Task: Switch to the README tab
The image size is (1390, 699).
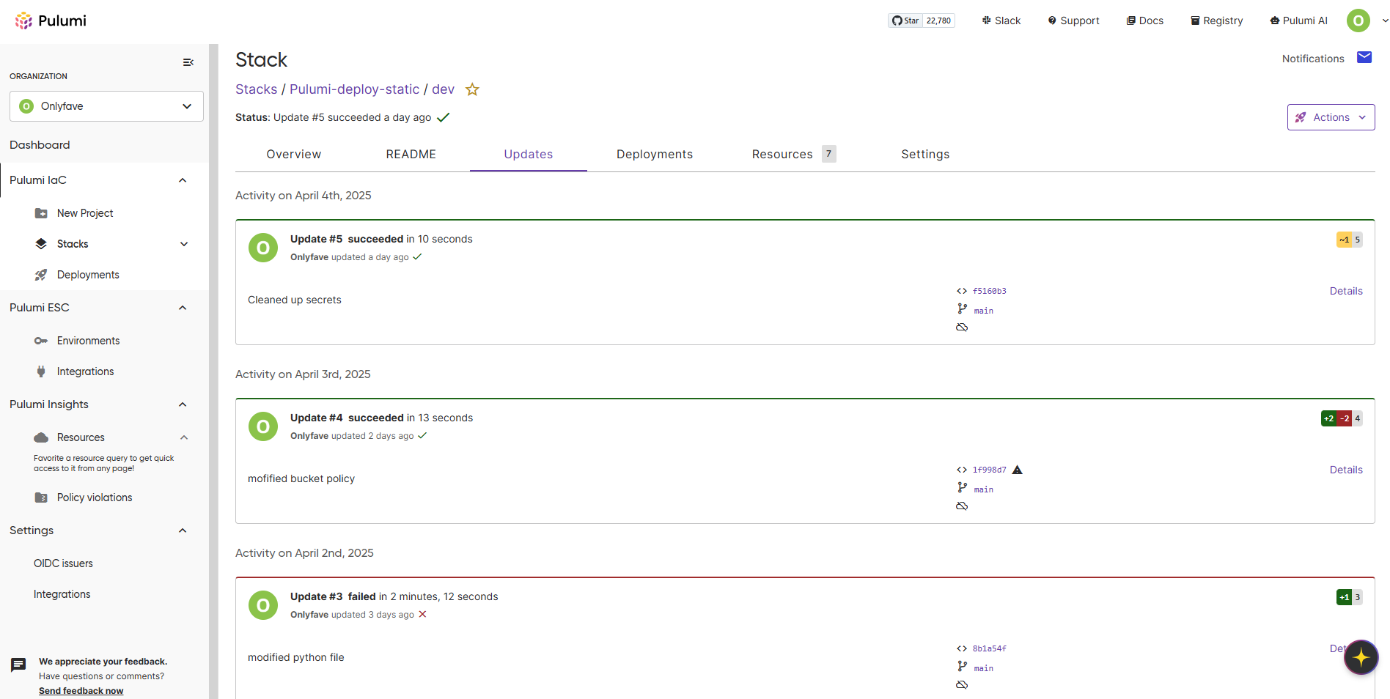Action: pyautogui.click(x=411, y=154)
